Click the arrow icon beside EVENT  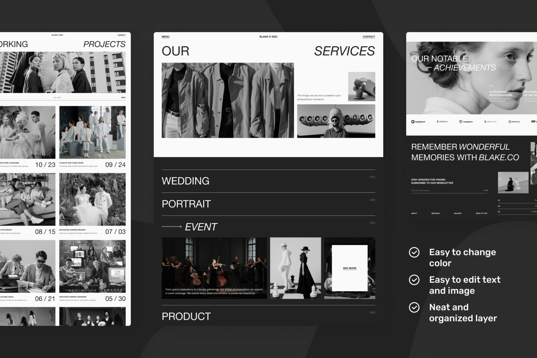172,227
